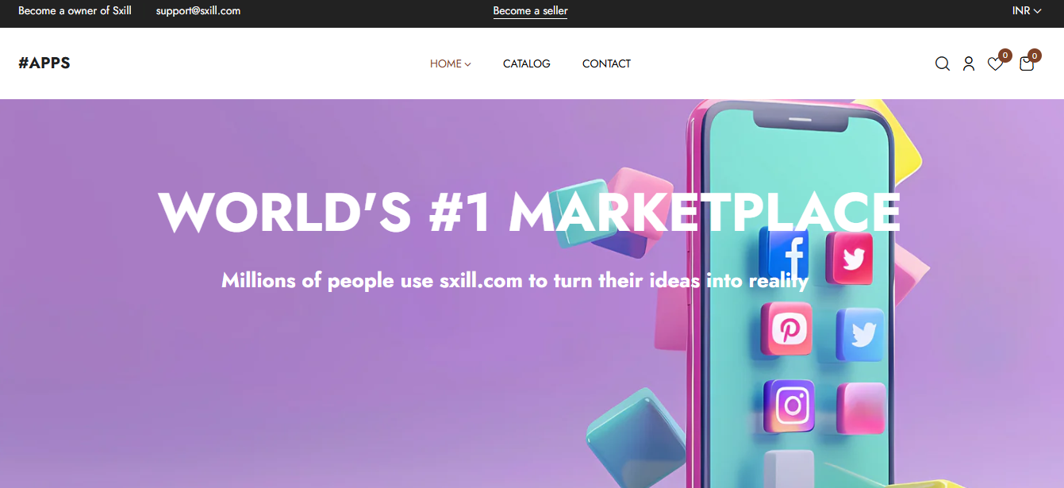The height and width of the screenshot is (488, 1064).
Task: Open the search magnifier icon
Action: click(943, 63)
